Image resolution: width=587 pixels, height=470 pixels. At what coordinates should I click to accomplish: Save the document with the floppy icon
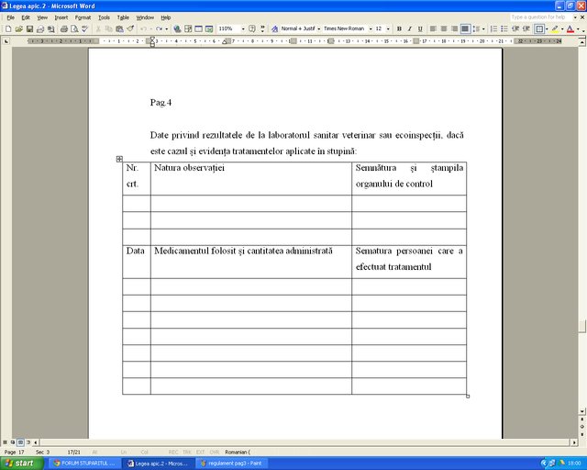click(x=29, y=28)
